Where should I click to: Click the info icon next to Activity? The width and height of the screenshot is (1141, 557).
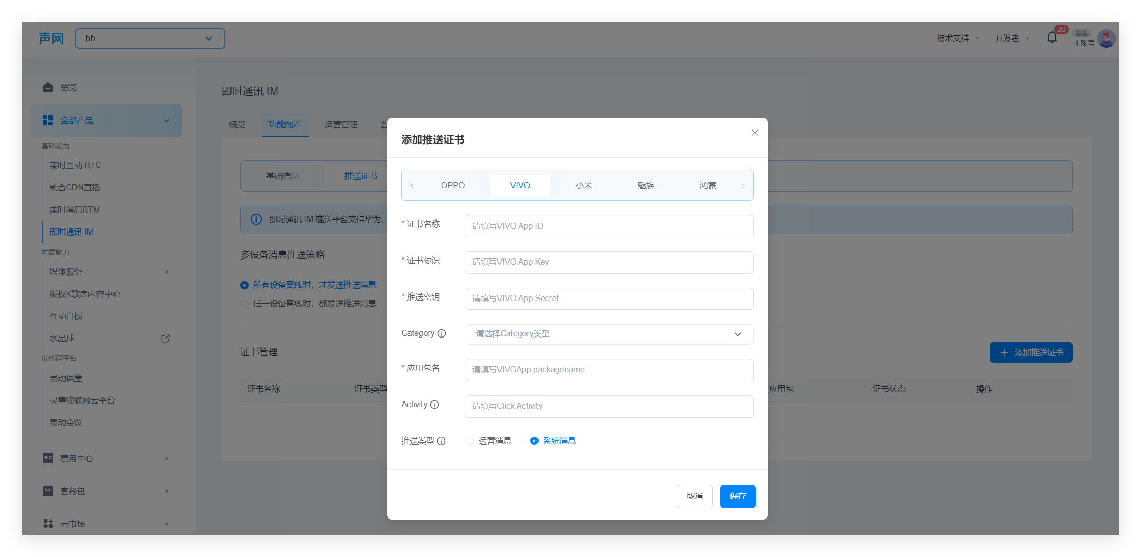[434, 405]
